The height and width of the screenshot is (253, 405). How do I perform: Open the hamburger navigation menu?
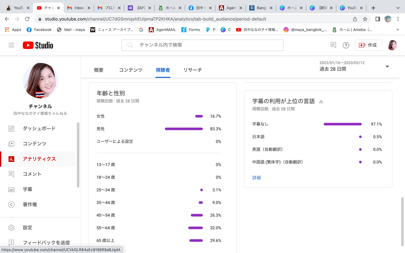(x=11, y=45)
